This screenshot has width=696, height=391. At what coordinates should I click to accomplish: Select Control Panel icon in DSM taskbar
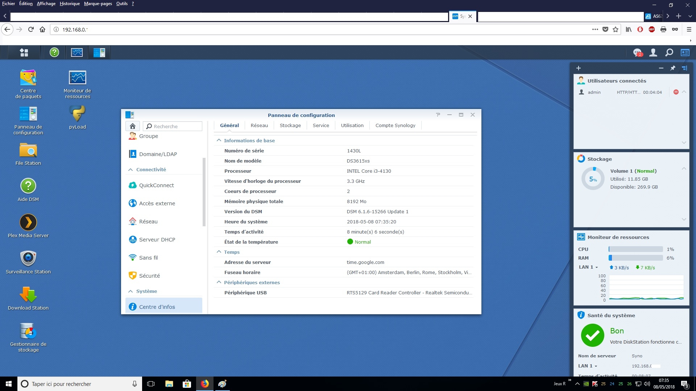click(x=99, y=52)
